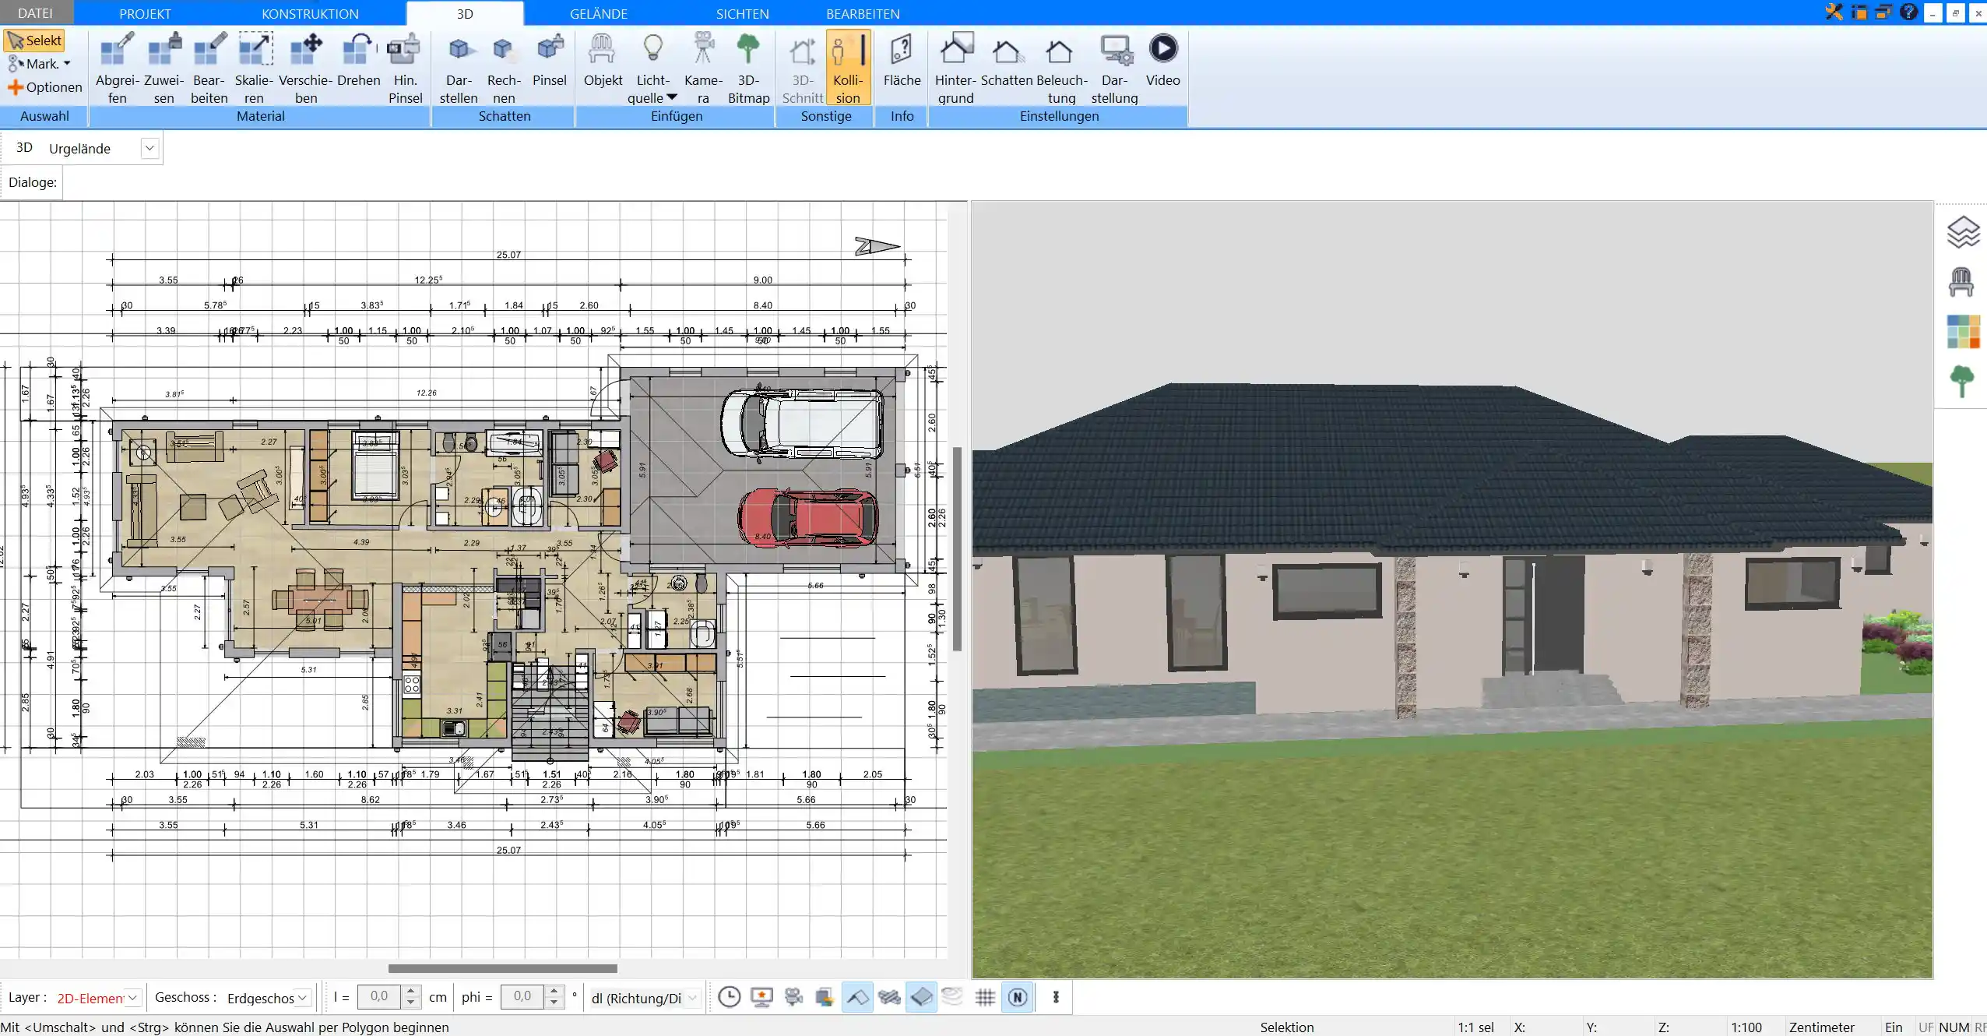Switch to the BEARBEITEN tab

(x=863, y=13)
